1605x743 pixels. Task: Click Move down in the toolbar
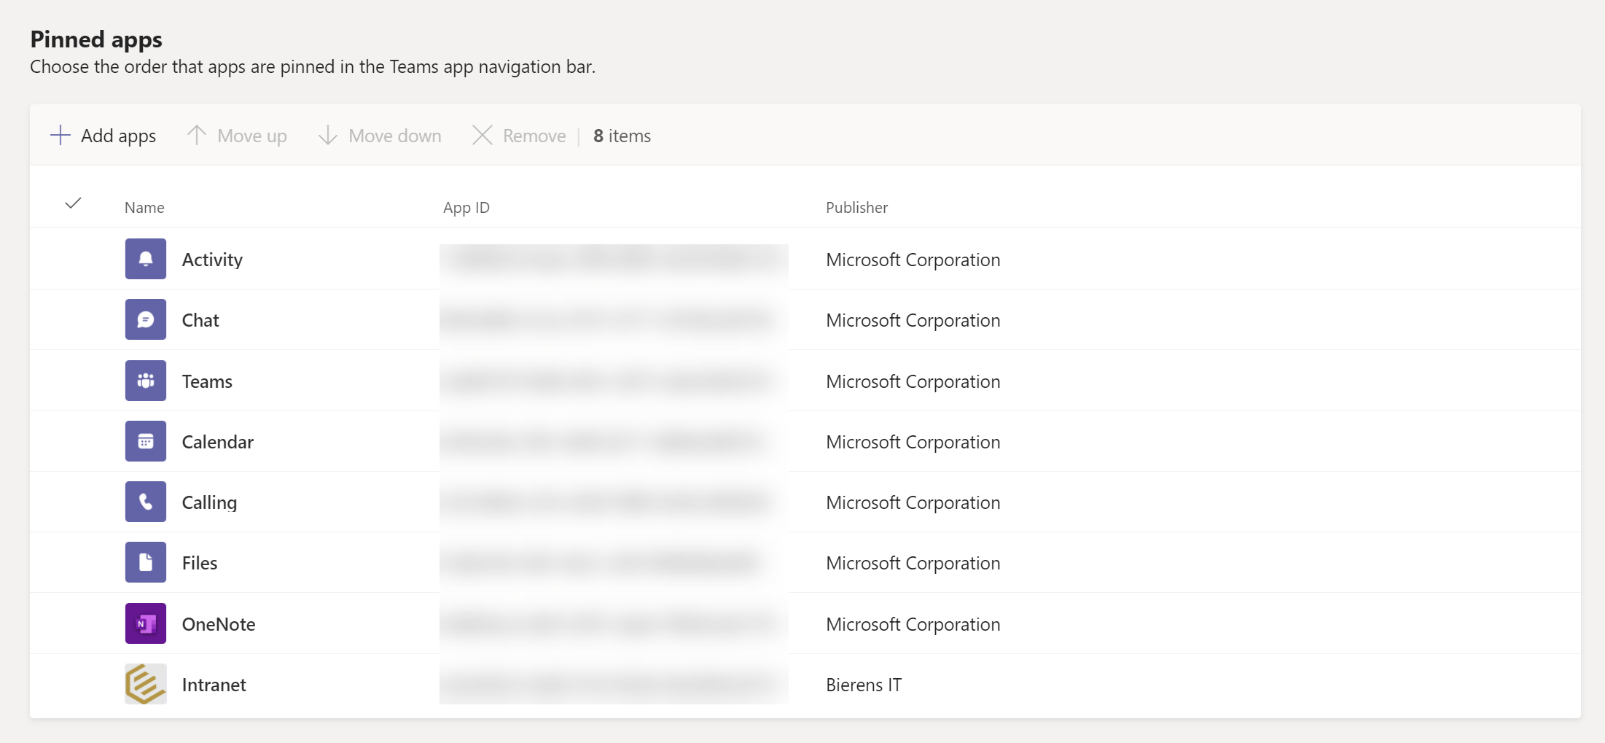pos(378,136)
